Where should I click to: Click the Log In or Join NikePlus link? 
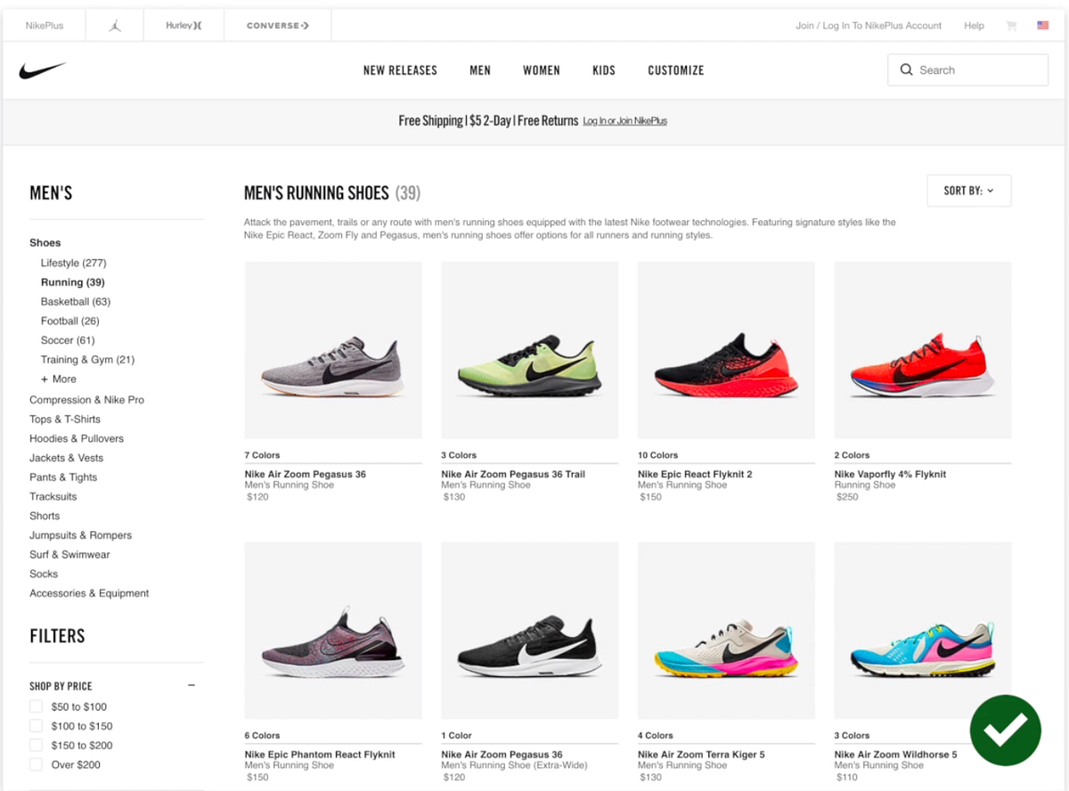click(x=624, y=120)
